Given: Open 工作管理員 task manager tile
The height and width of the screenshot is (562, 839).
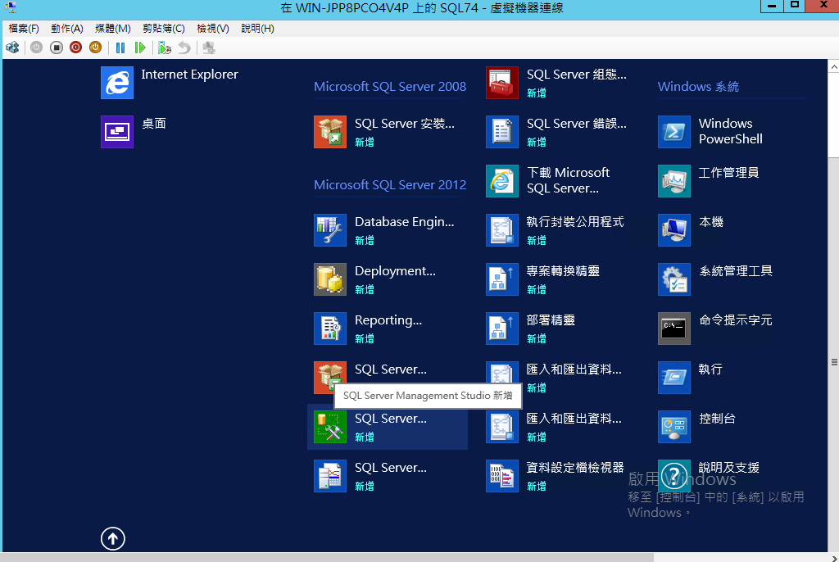Looking at the screenshot, I should click(709, 181).
